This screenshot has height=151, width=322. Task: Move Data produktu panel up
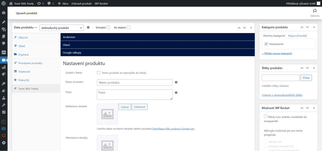[x=239, y=28]
